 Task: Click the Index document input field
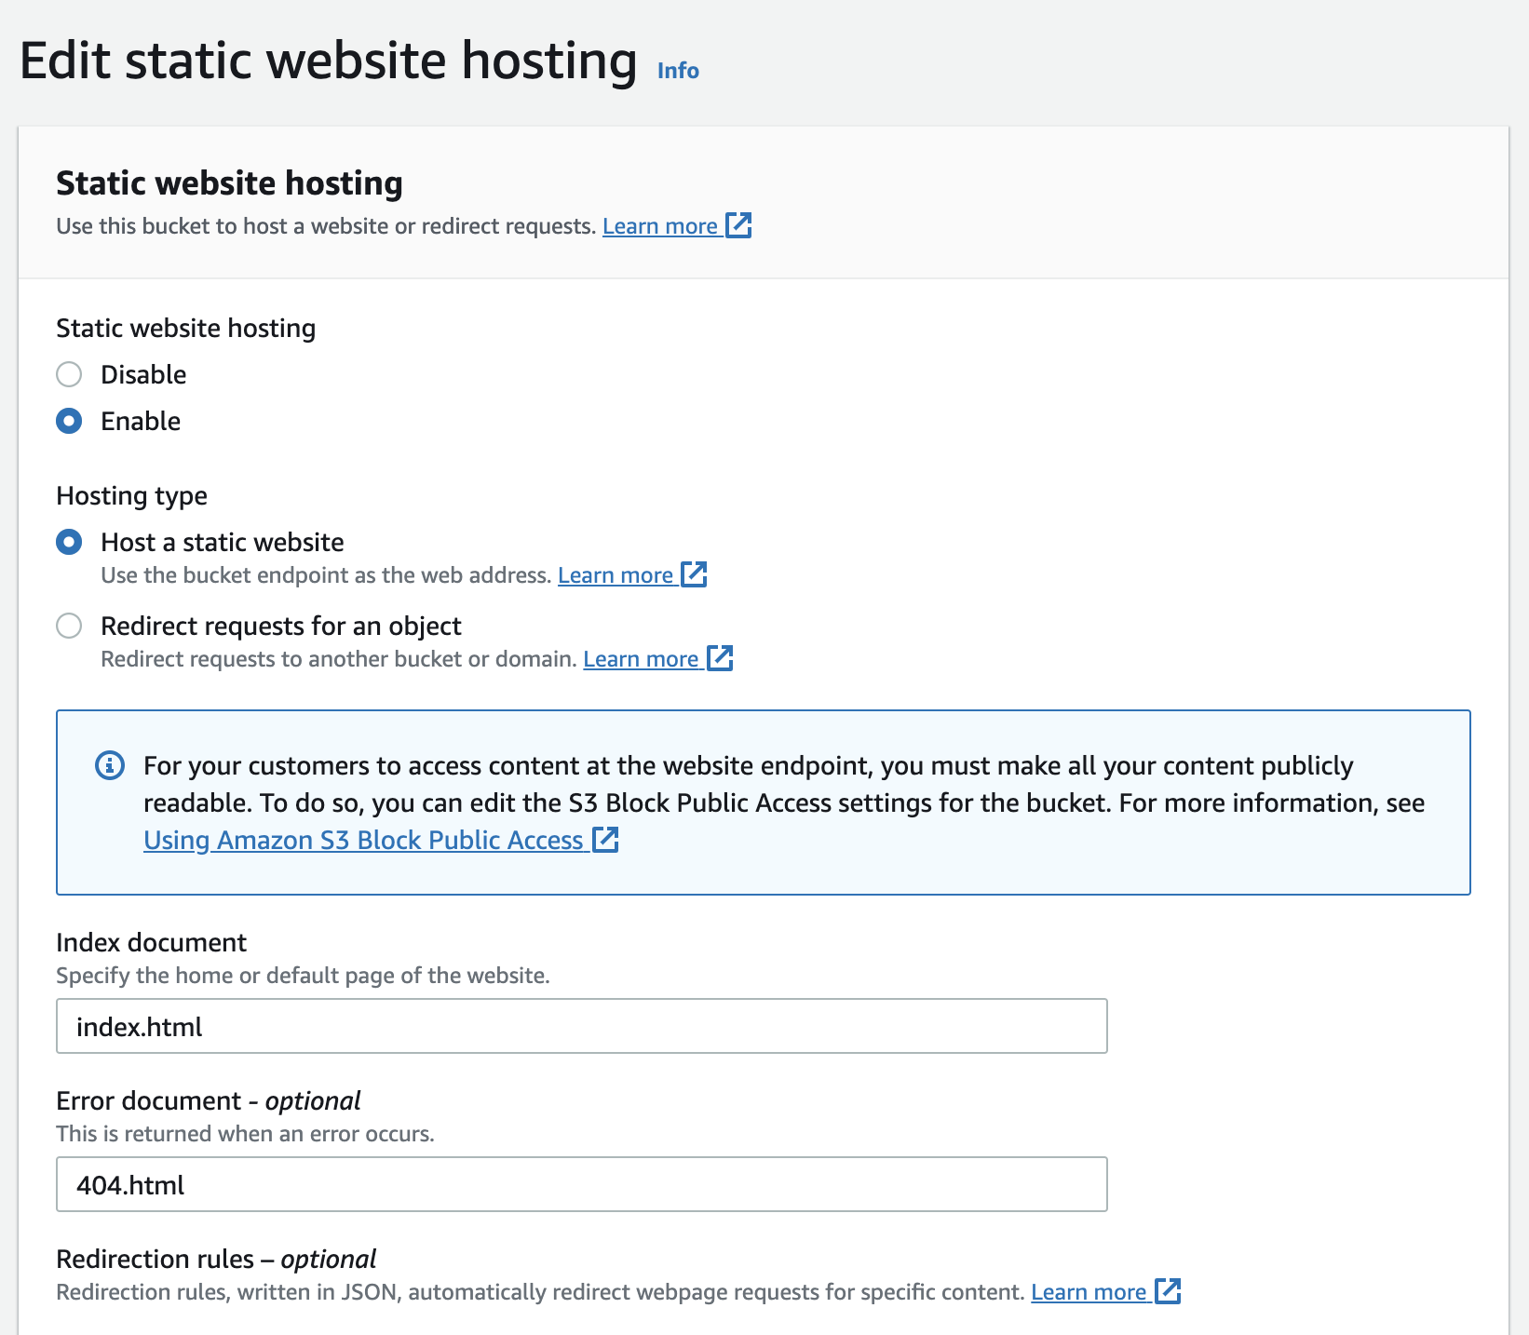[x=582, y=1026]
